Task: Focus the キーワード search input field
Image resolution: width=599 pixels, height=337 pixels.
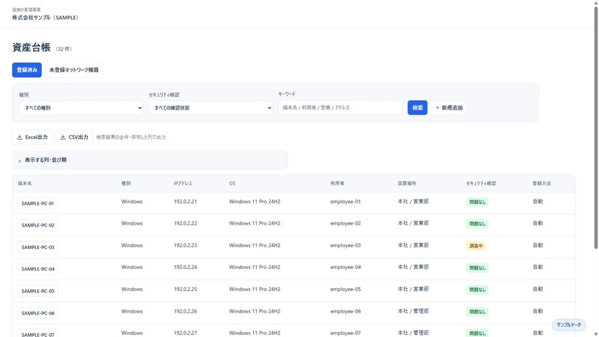Action: (340, 107)
